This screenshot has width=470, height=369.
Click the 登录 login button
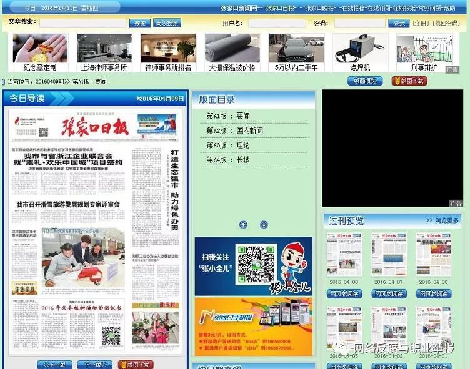pos(399,23)
